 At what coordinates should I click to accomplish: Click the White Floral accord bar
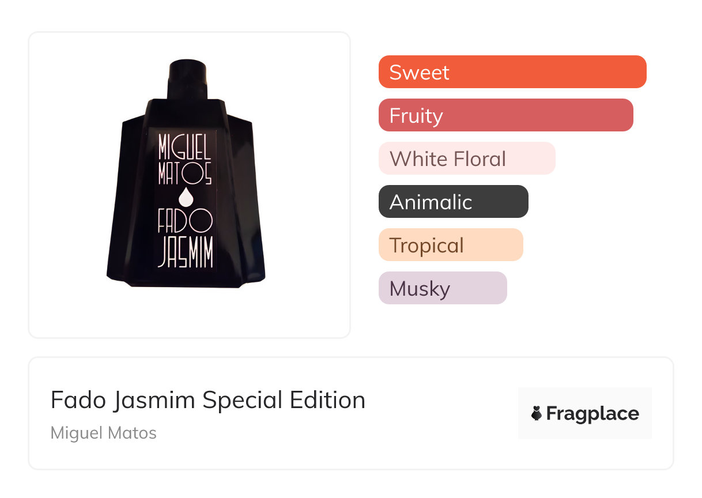click(x=466, y=159)
